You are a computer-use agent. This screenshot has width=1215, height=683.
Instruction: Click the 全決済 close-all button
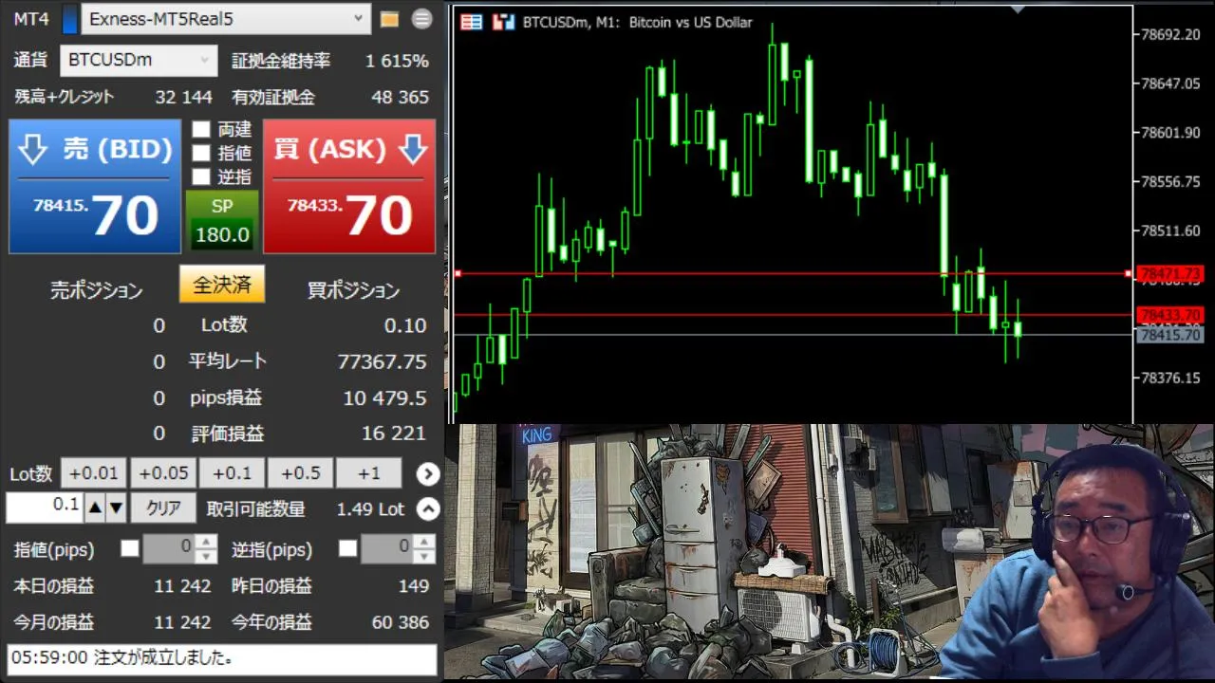222,285
